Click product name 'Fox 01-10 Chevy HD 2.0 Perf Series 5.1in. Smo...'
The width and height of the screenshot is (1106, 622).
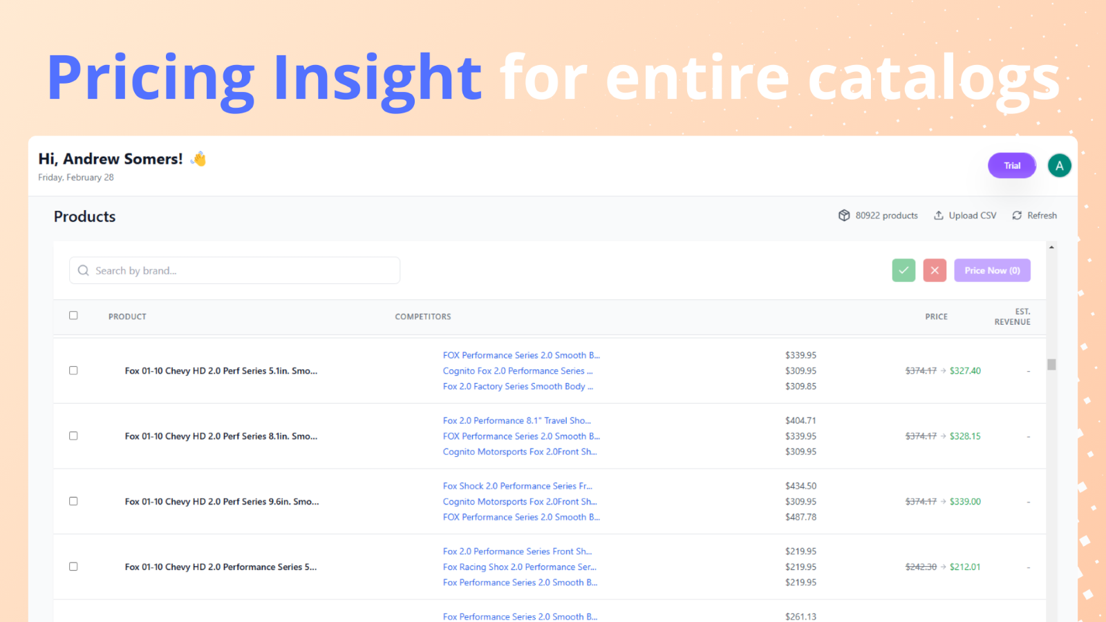[x=221, y=371]
